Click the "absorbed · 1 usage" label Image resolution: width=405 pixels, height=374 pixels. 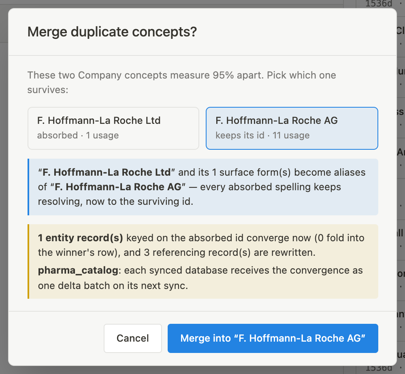tap(78, 135)
